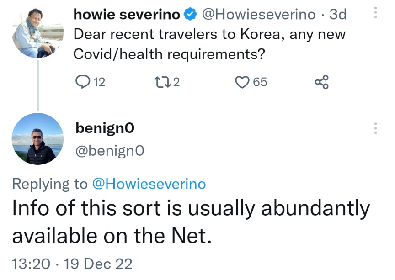Click the @Howieseverino handle in the header

pos(258,14)
